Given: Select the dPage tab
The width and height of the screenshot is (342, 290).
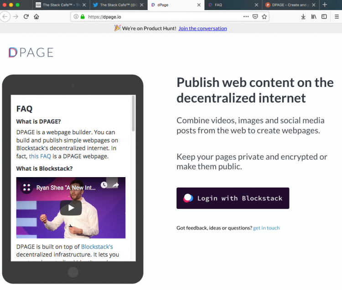Looking at the screenshot, I should tap(176, 5).
